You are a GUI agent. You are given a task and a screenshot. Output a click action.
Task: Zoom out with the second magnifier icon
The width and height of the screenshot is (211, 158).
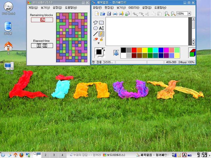pos(173,13)
